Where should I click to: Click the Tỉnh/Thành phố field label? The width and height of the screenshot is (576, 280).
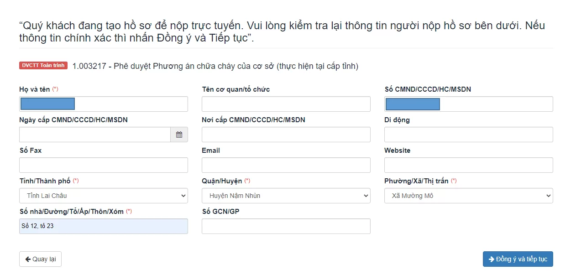pos(45,181)
